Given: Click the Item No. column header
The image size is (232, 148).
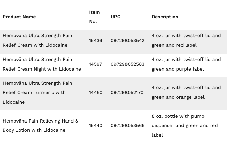Looking at the screenshot, I should tap(95, 17).
